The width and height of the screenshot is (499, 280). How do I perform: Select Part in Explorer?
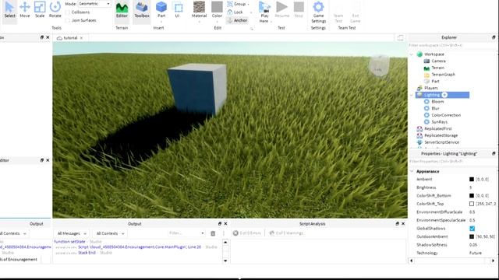[x=435, y=81]
